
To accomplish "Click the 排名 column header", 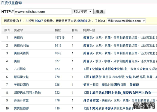I will (75, 30).
